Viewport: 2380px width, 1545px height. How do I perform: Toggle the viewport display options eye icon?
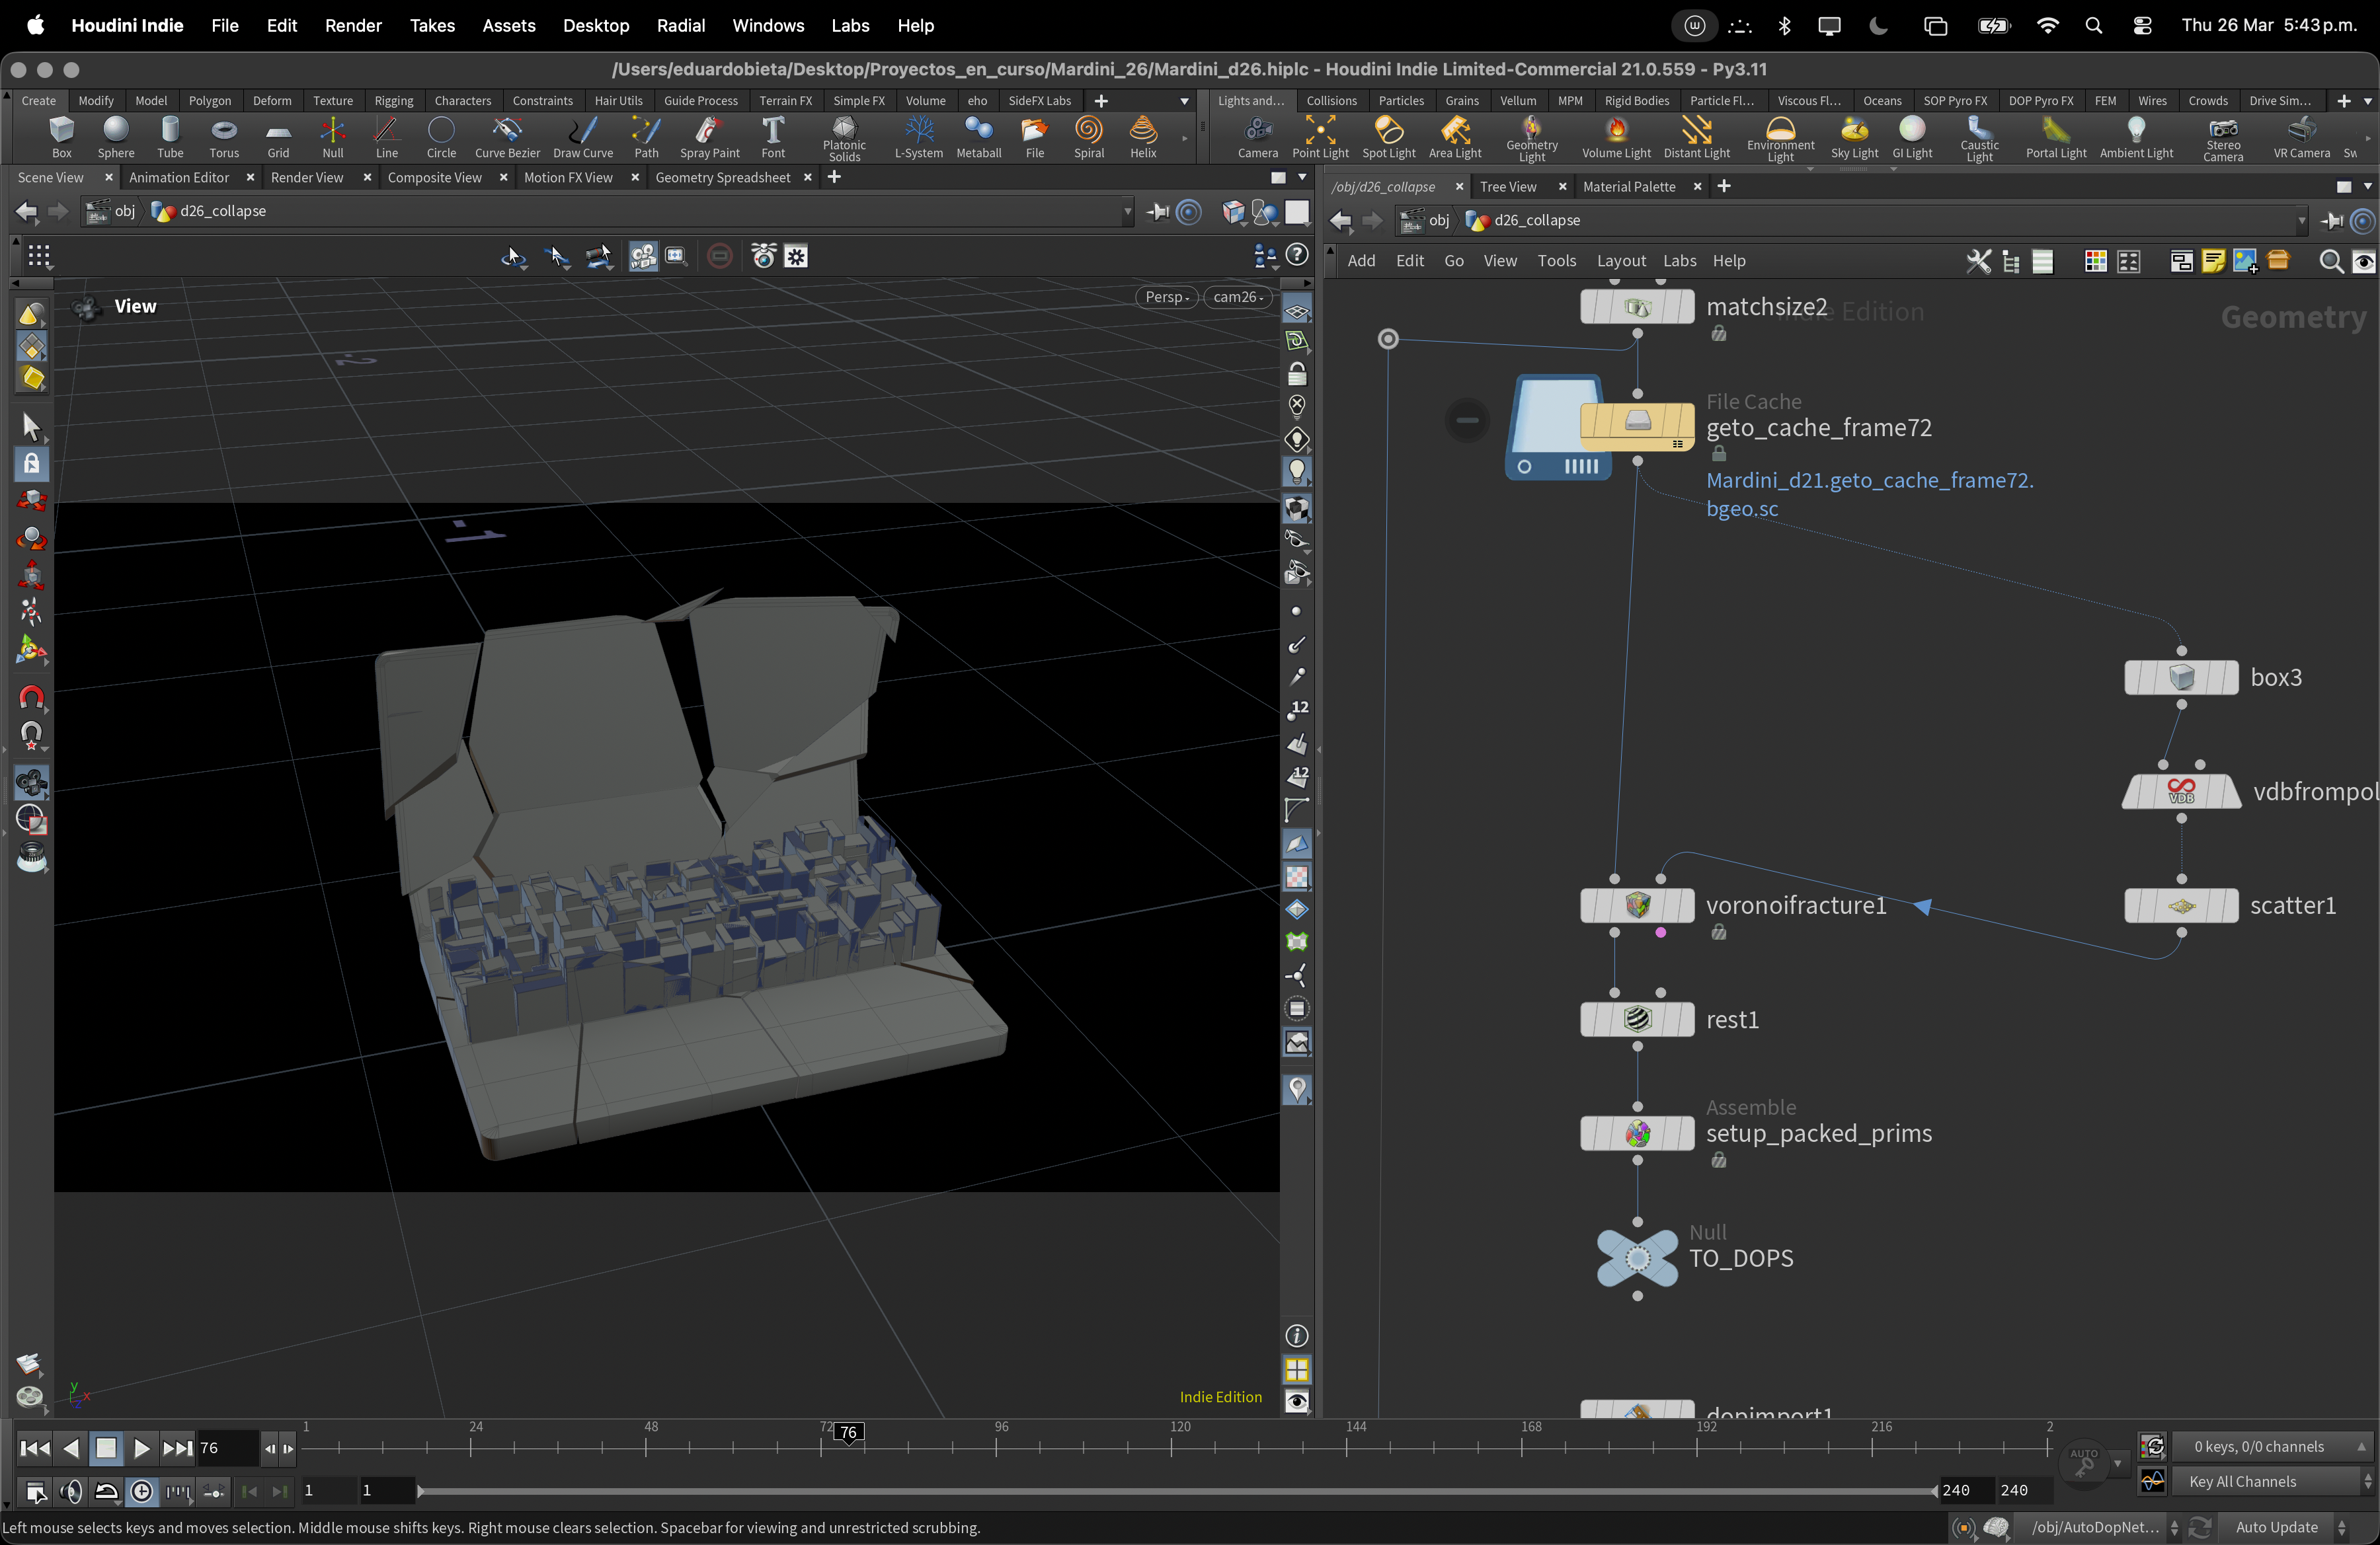point(1297,1401)
